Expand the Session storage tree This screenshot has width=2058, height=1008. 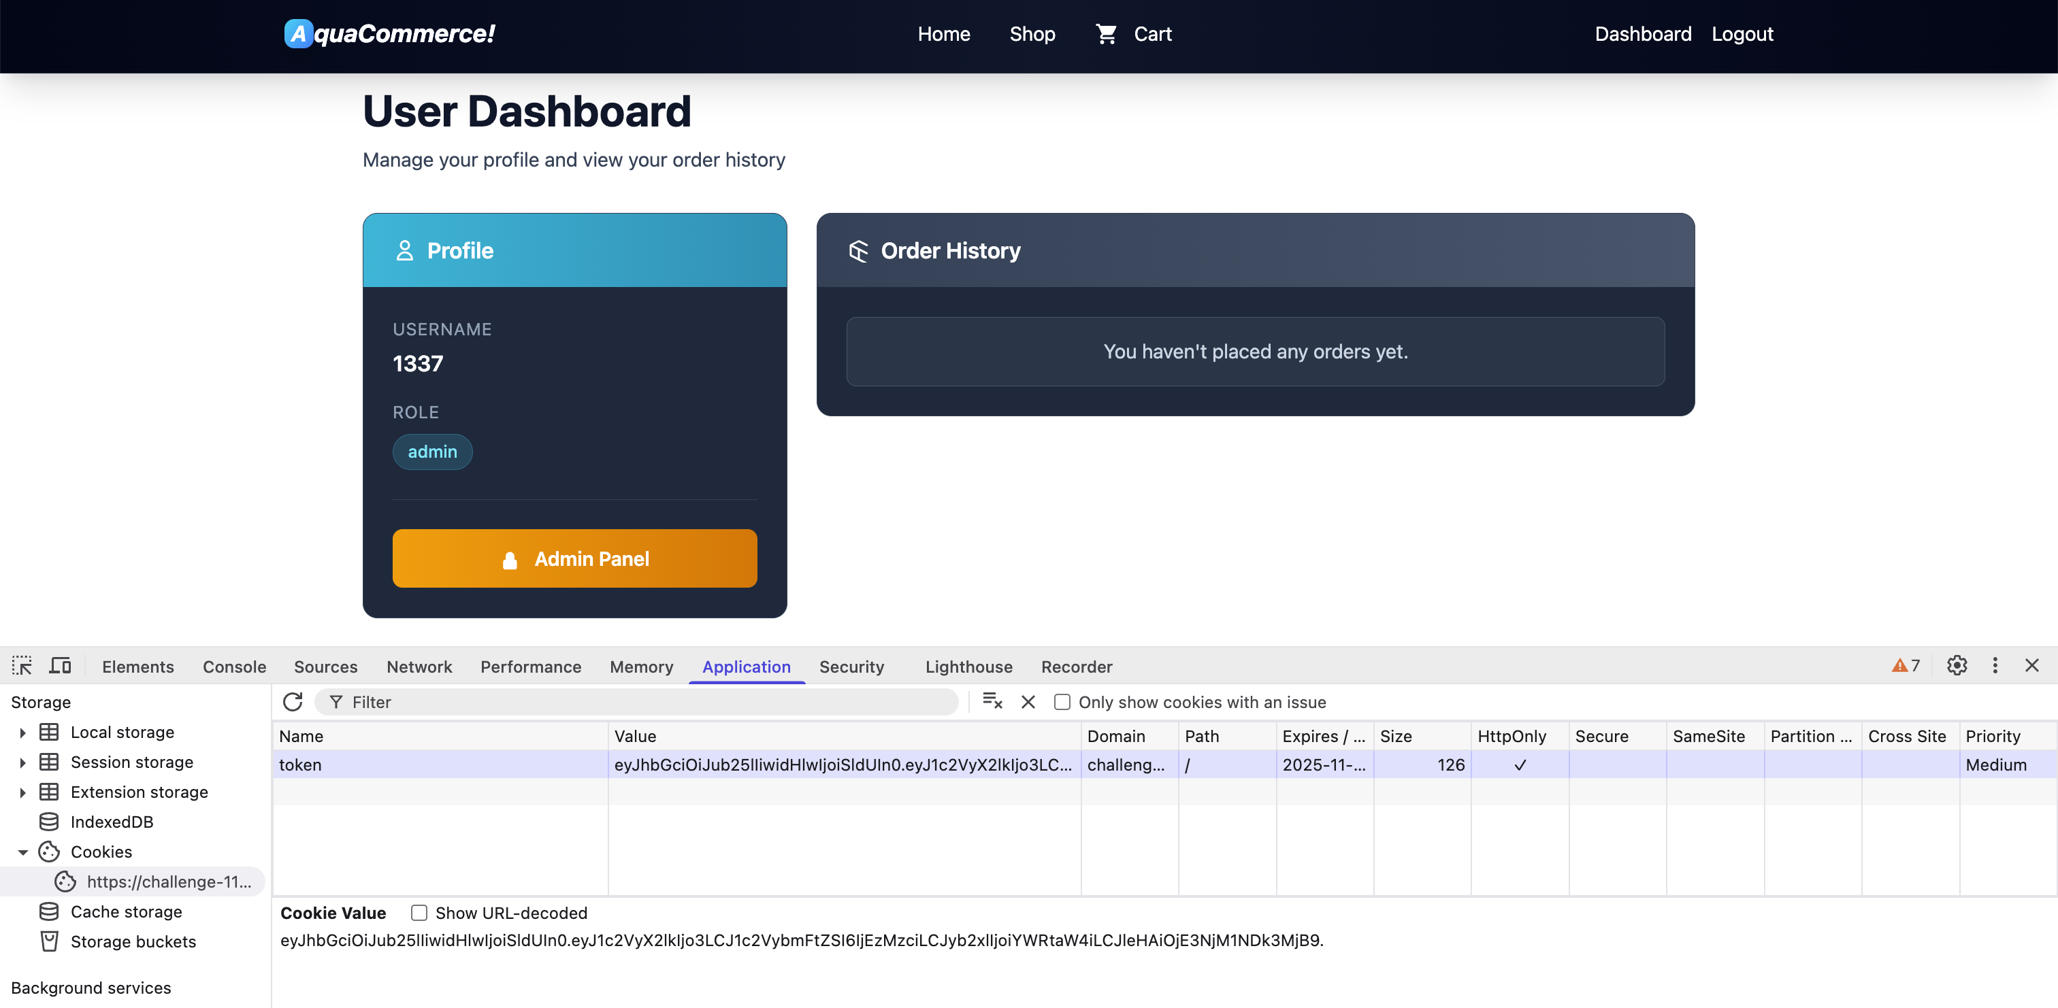pyautogui.click(x=22, y=762)
